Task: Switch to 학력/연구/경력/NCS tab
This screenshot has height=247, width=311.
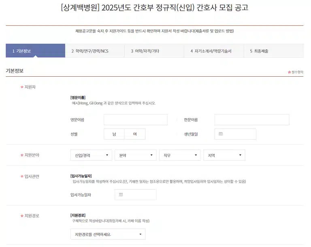Action: pos(95,51)
